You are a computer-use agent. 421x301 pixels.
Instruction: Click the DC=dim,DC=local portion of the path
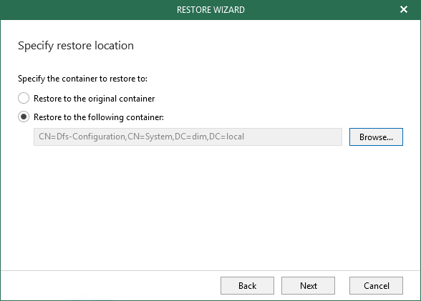[209, 137]
